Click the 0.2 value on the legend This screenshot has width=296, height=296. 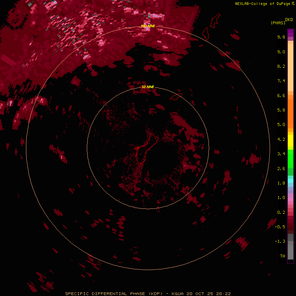281,212
